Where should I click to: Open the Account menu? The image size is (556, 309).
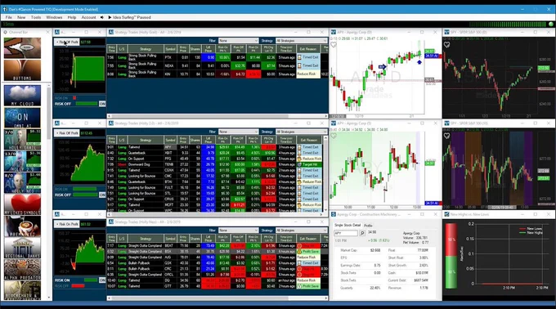[x=88, y=17]
